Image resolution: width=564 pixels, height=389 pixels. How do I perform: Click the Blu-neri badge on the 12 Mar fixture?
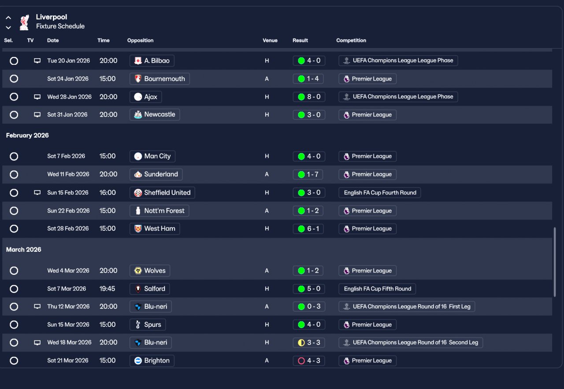coord(138,307)
